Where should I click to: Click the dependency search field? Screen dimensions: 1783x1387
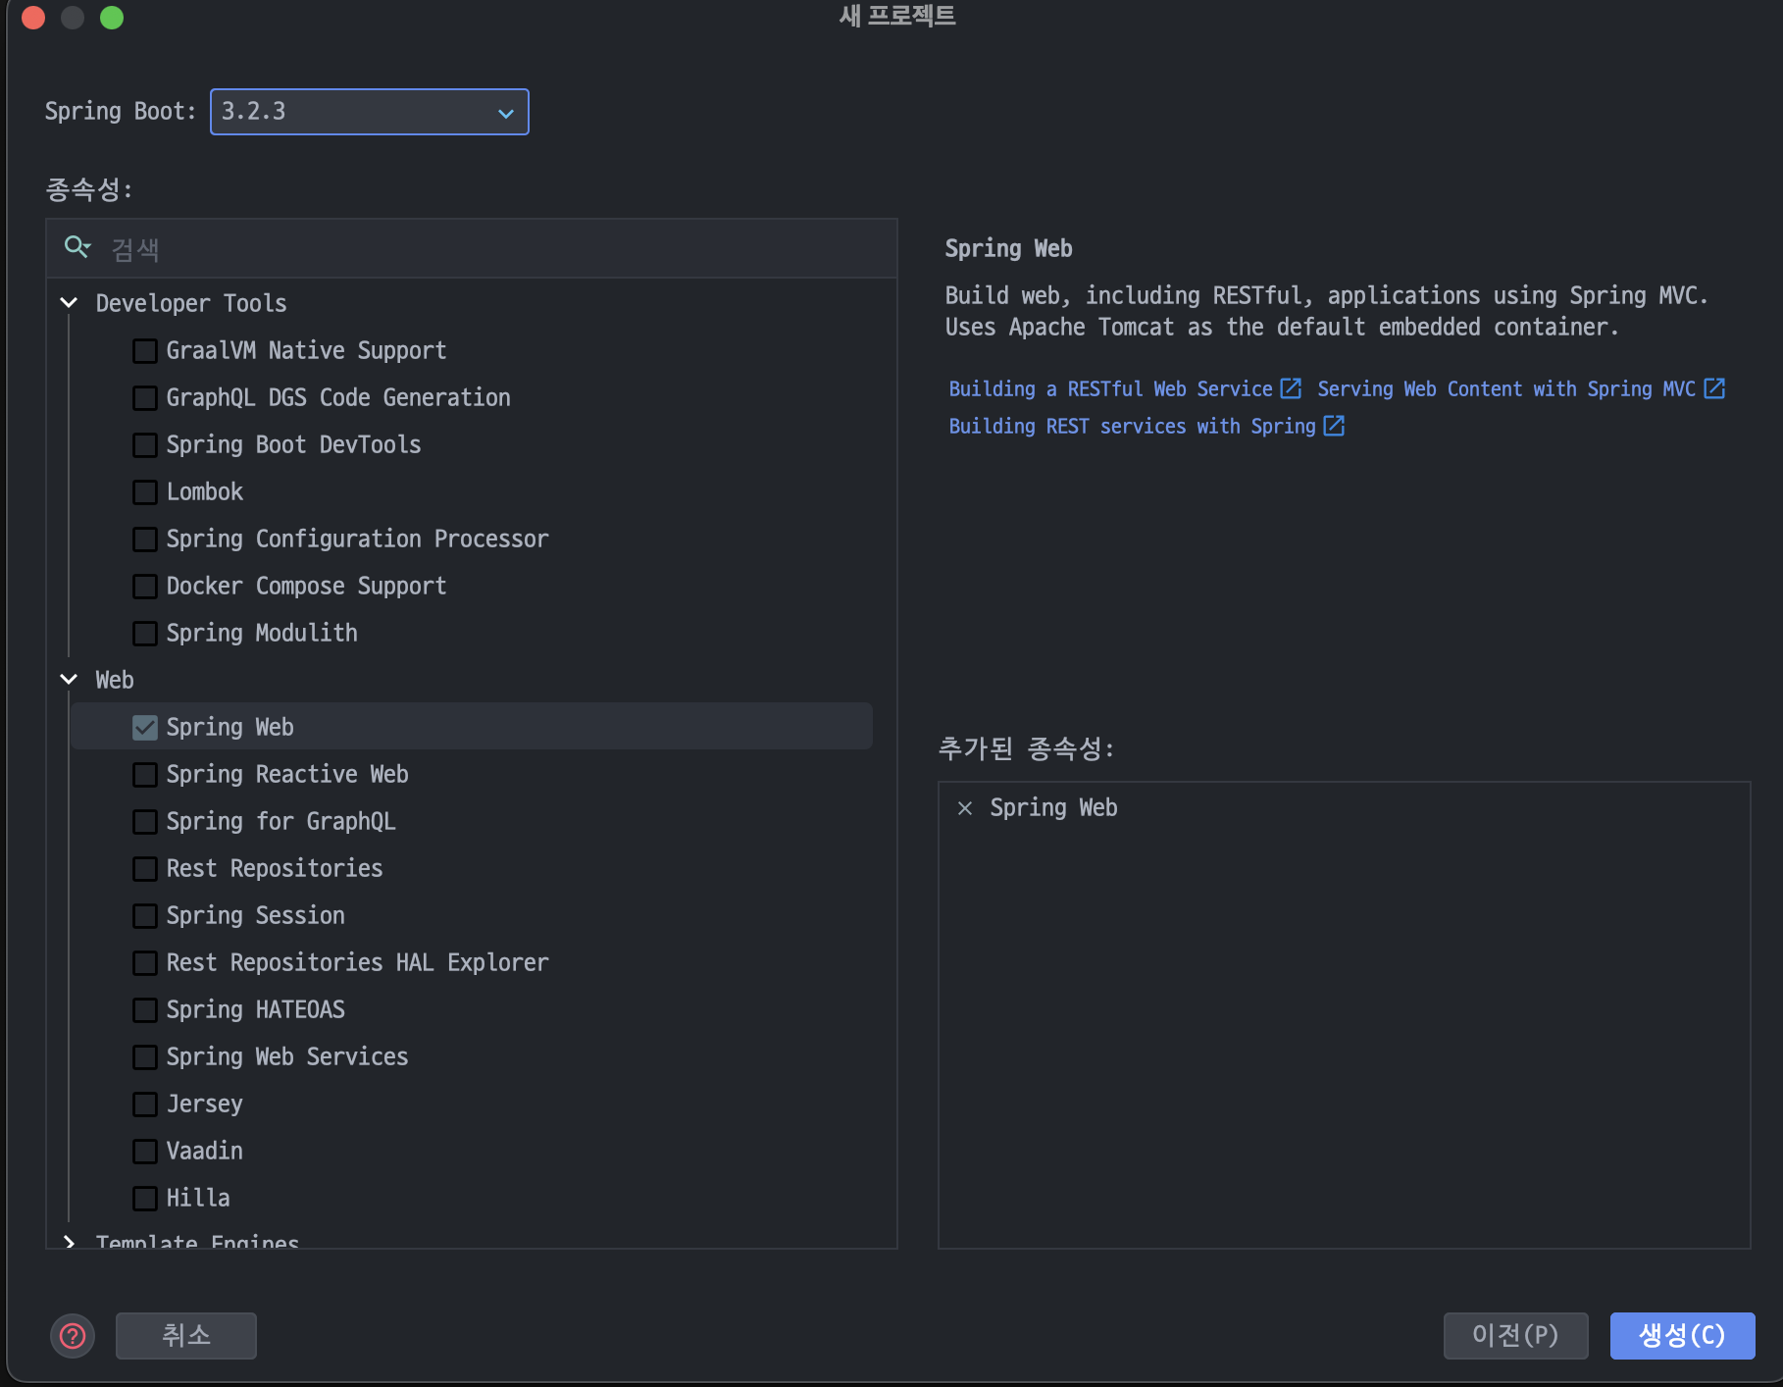click(x=472, y=249)
